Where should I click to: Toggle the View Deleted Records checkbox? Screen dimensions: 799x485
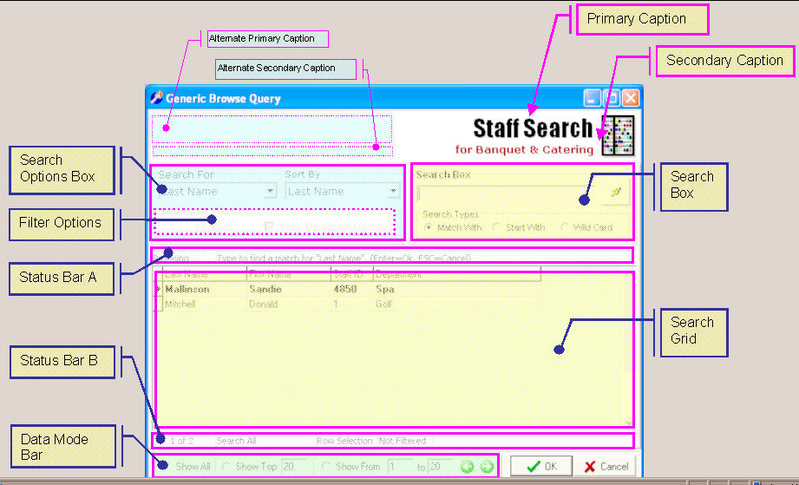pyautogui.click(x=269, y=226)
